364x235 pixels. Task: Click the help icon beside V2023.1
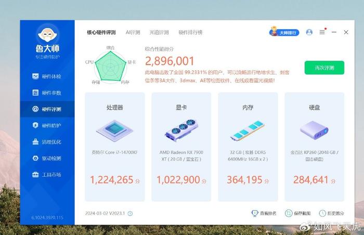click(x=130, y=213)
